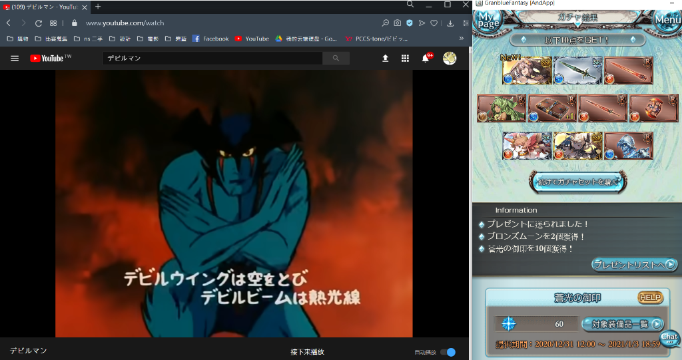Reload the YouTube page
Image resolution: width=682 pixels, height=360 pixels.
pos(38,23)
